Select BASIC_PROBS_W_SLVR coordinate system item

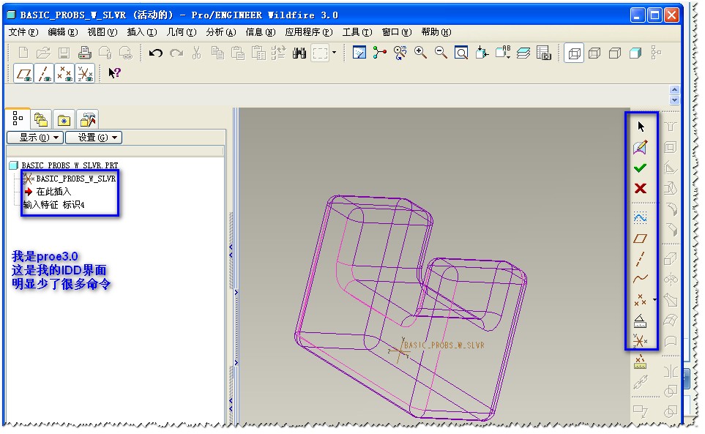pyautogui.click(x=70, y=179)
